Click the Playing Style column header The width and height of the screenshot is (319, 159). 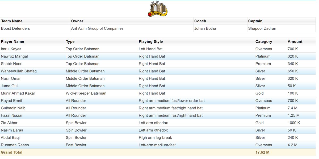pyautogui.click(x=151, y=41)
